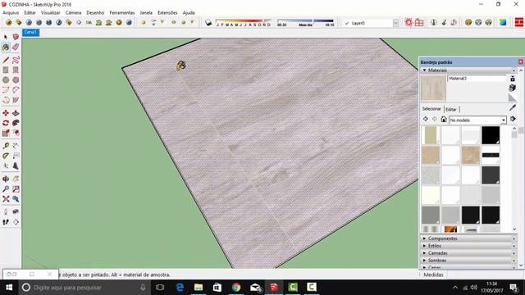Choose the Rectangle tool

pyautogui.click(x=6, y=70)
